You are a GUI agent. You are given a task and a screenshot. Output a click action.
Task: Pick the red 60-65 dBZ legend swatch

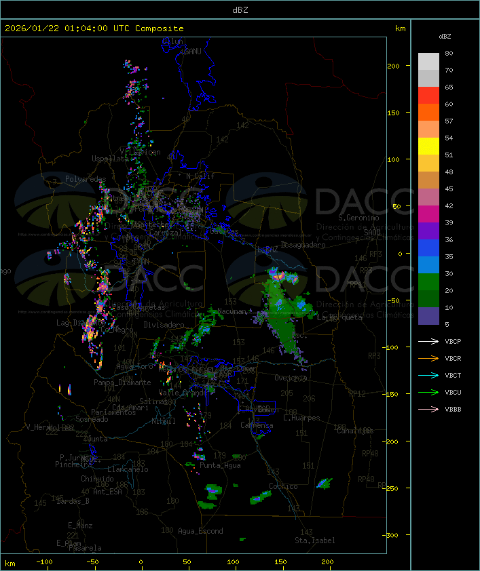click(428, 96)
